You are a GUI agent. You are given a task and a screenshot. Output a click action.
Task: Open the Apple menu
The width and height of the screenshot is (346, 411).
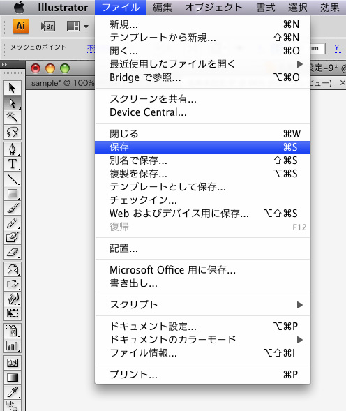pos(19,8)
